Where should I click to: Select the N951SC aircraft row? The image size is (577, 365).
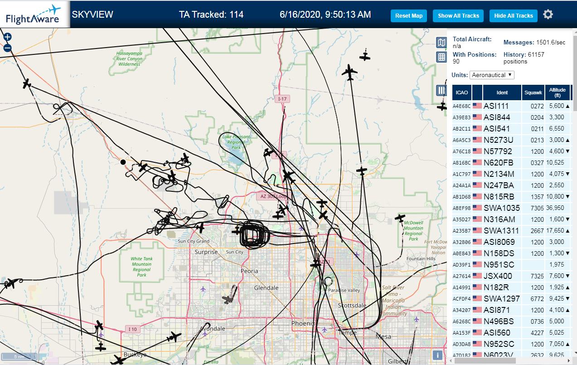pyautogui.click(x=512, y=265)
